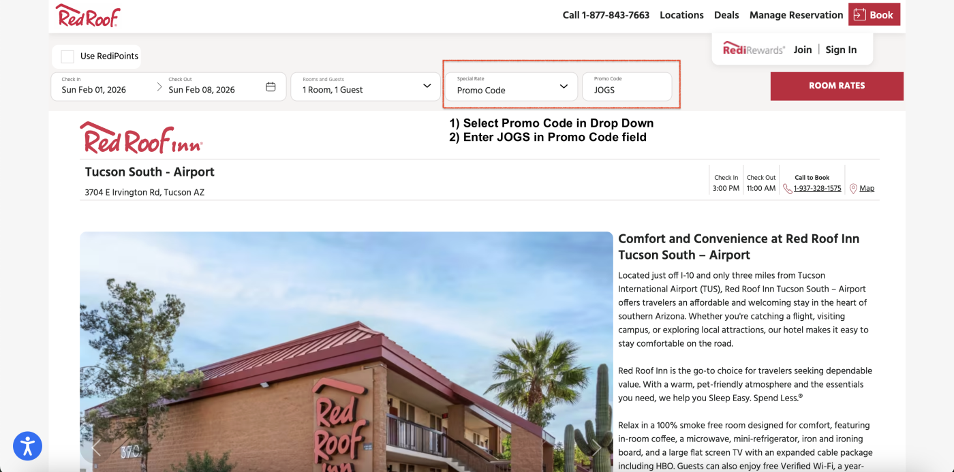Viewport: 954px width, 472px height.
Task: Click the map pin icon
Action: pyautogui.click(x=853, y=189)
